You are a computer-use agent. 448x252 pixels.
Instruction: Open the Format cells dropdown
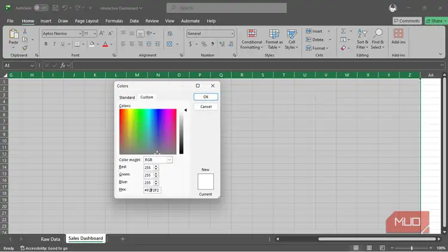click(x=317, y=48)
